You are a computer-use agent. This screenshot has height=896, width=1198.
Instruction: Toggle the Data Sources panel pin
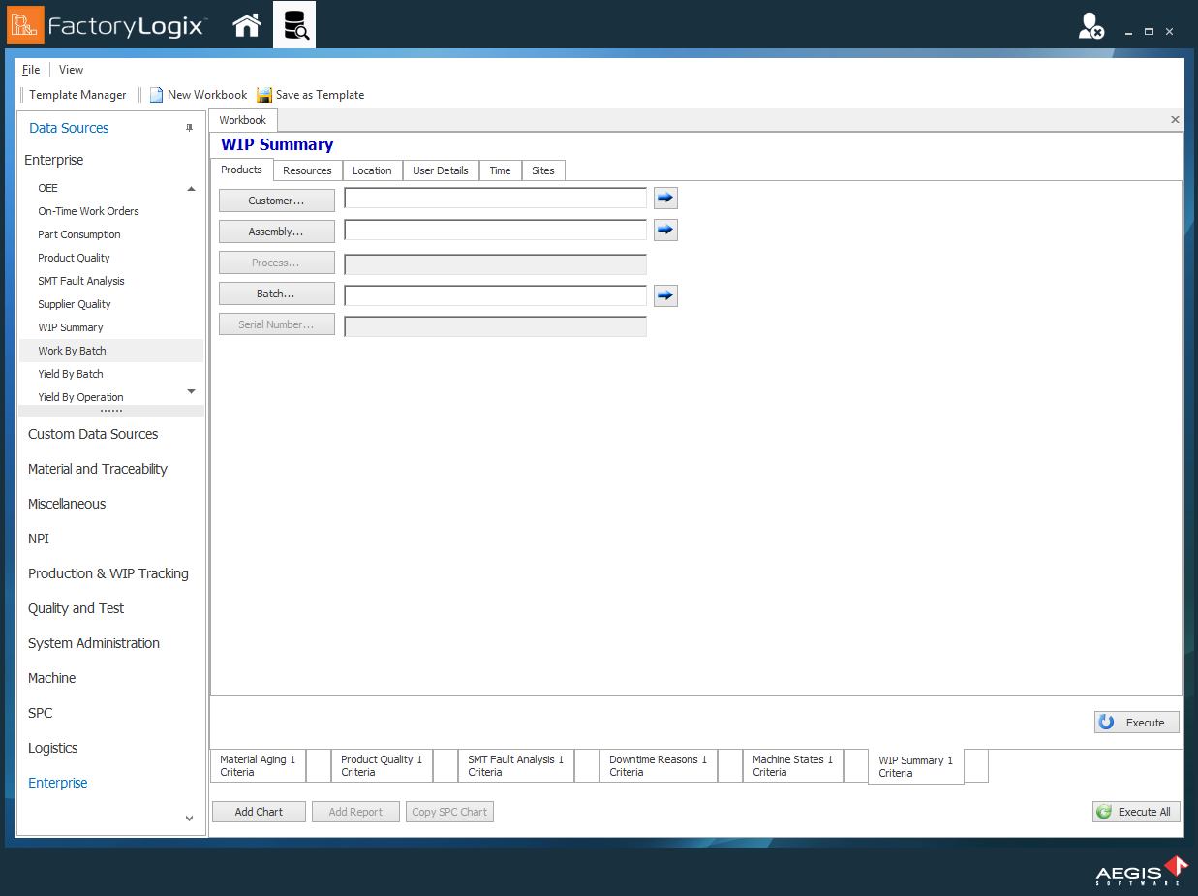point(190,128)
